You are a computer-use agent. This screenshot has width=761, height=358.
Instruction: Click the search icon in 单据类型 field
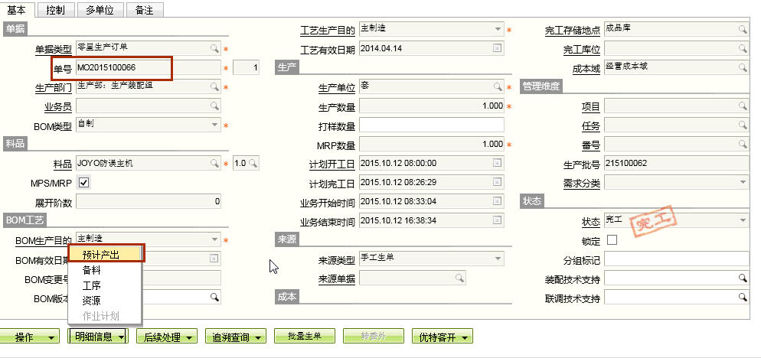click(215, 48)
